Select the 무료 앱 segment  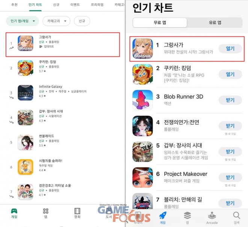(160, 23)
